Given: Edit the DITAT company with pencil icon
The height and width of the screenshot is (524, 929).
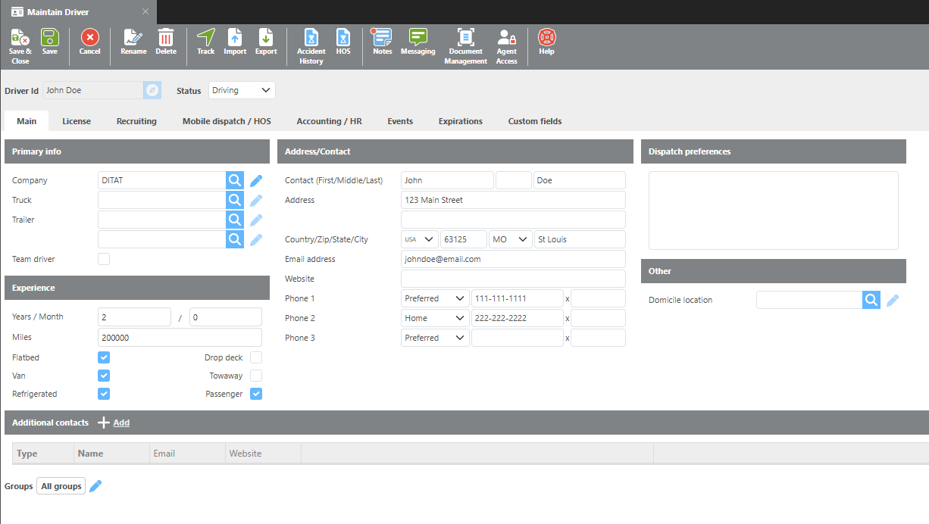Looking at the screenshot, I should [x=256, y=180].
